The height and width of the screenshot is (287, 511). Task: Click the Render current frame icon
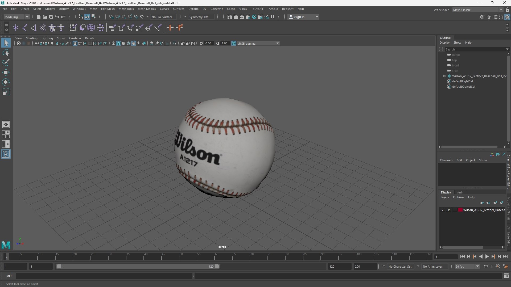click(x=236, y=17)
